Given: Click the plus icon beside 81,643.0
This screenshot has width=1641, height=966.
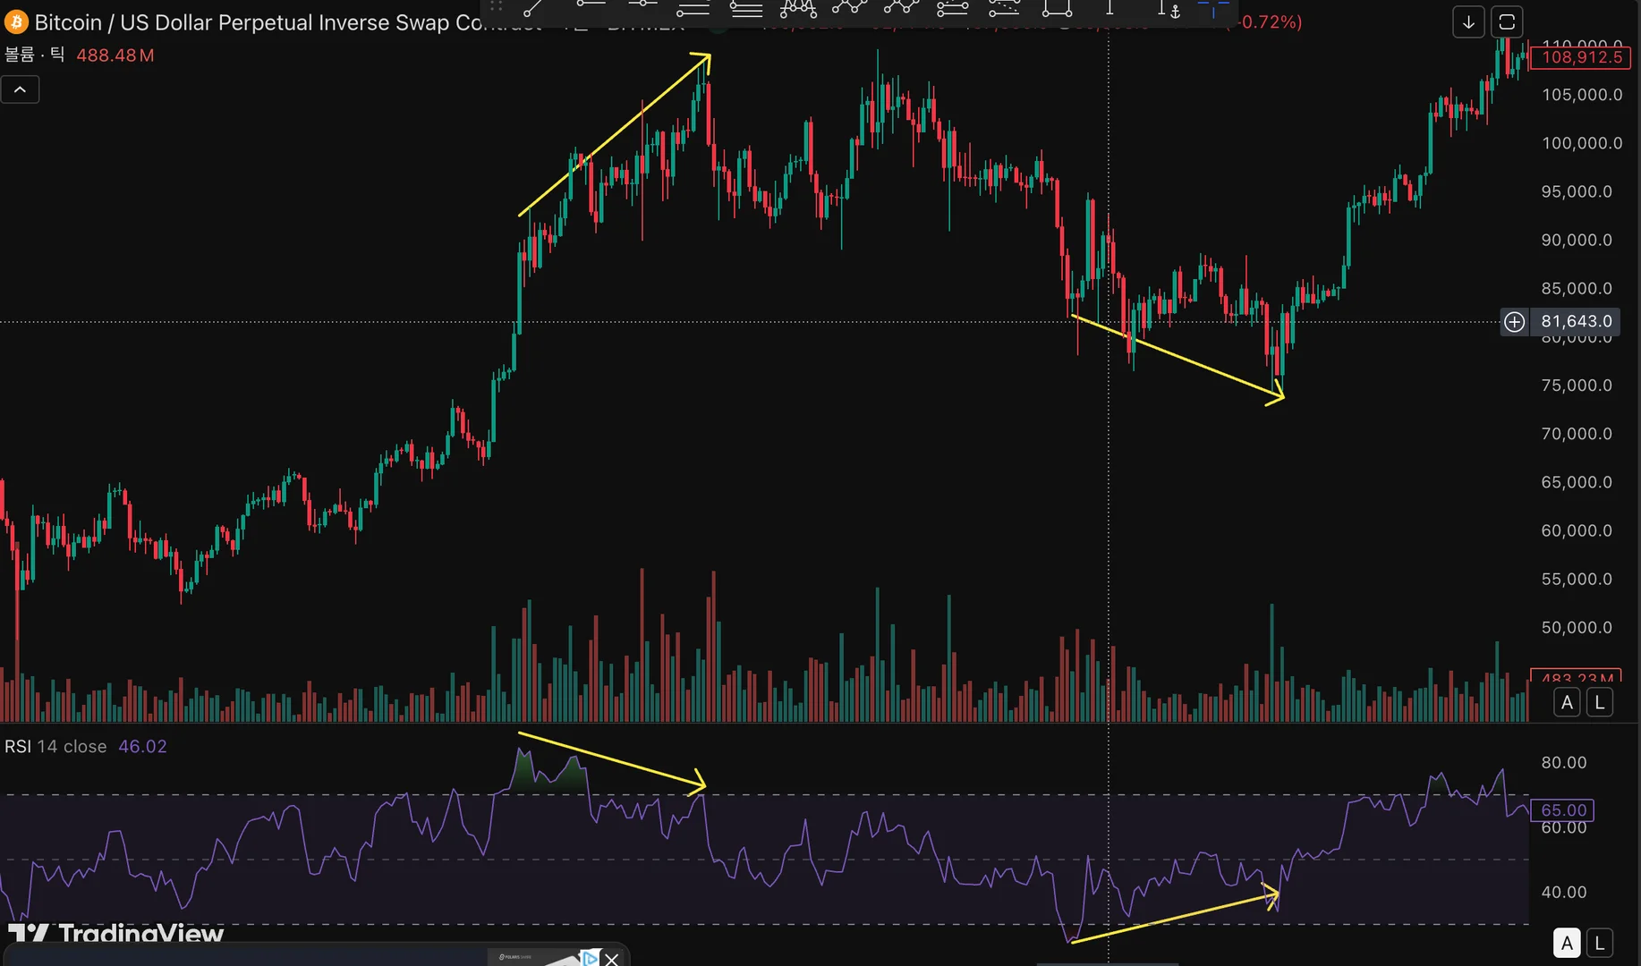Looking at the screenshot, I should pos(1514,321).
